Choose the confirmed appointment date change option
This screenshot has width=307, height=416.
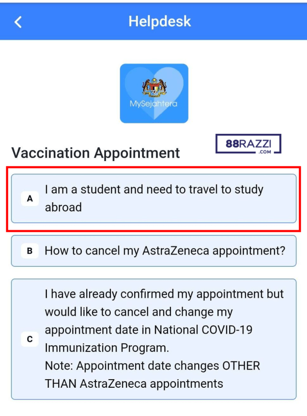[x=154, y=339]
